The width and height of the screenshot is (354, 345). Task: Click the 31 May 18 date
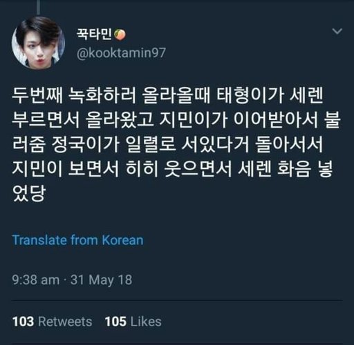point(101,280)
